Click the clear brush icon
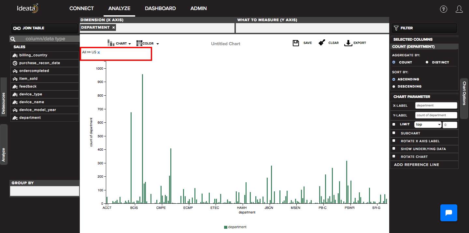 click(322, 43)
